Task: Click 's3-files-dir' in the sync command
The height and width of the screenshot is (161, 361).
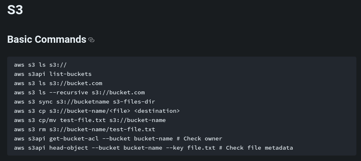Action: (134, 101)
